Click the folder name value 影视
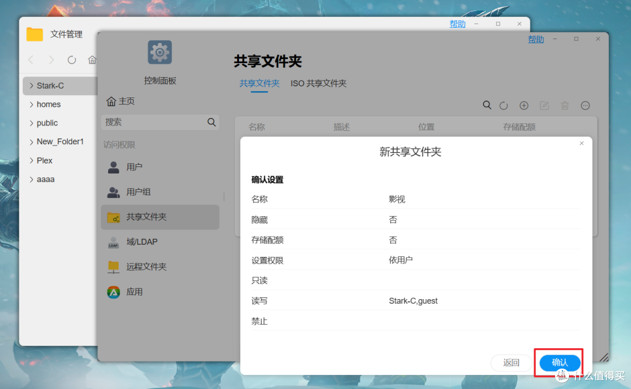This screenshot has width=631, height=389. pyautogui.click(x=397, y=200)
